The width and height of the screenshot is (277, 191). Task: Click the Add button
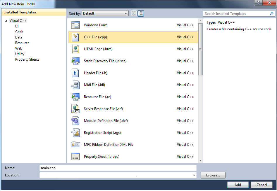pos(238,185)
